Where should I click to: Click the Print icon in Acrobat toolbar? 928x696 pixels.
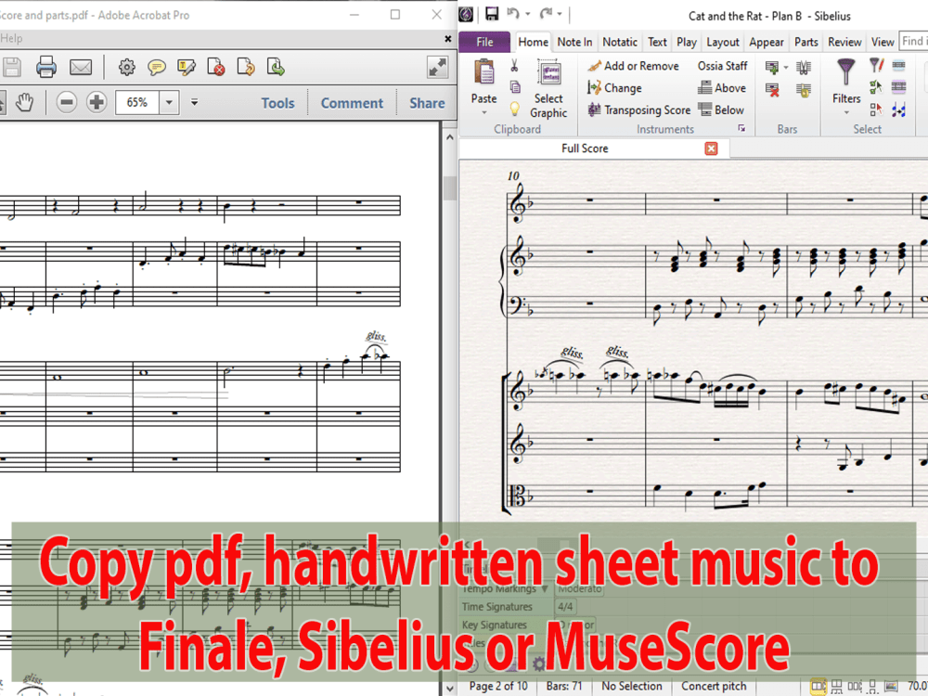point(46,67)
